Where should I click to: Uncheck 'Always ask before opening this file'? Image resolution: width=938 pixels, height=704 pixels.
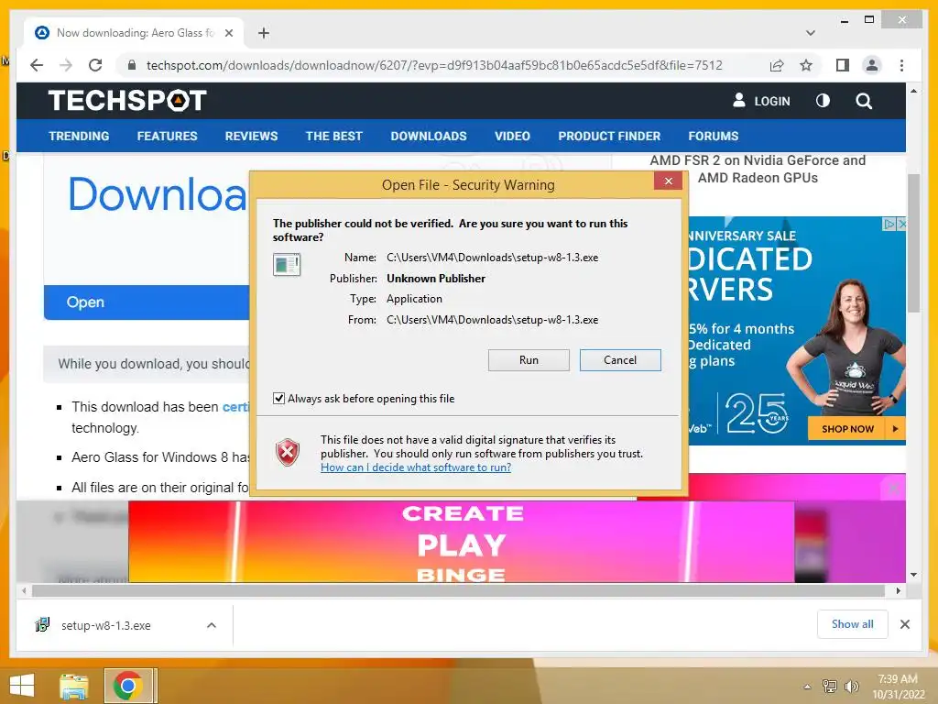[x=278, y=398]
